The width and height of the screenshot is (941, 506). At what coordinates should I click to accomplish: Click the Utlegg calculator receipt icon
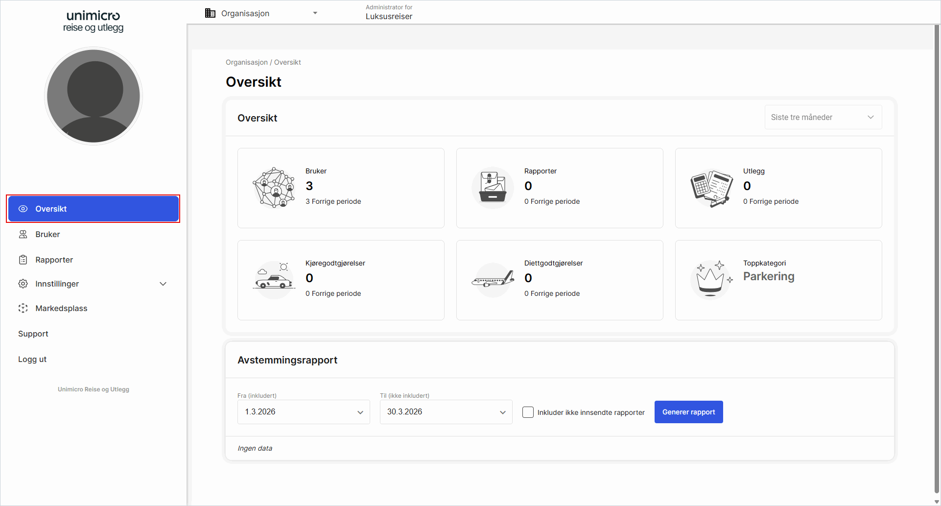click(x=711, y=188)
